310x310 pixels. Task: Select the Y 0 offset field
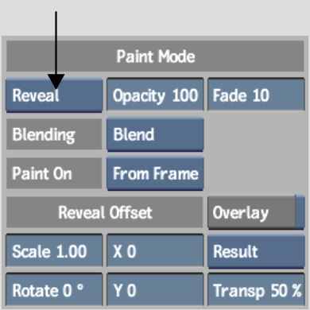155,289
